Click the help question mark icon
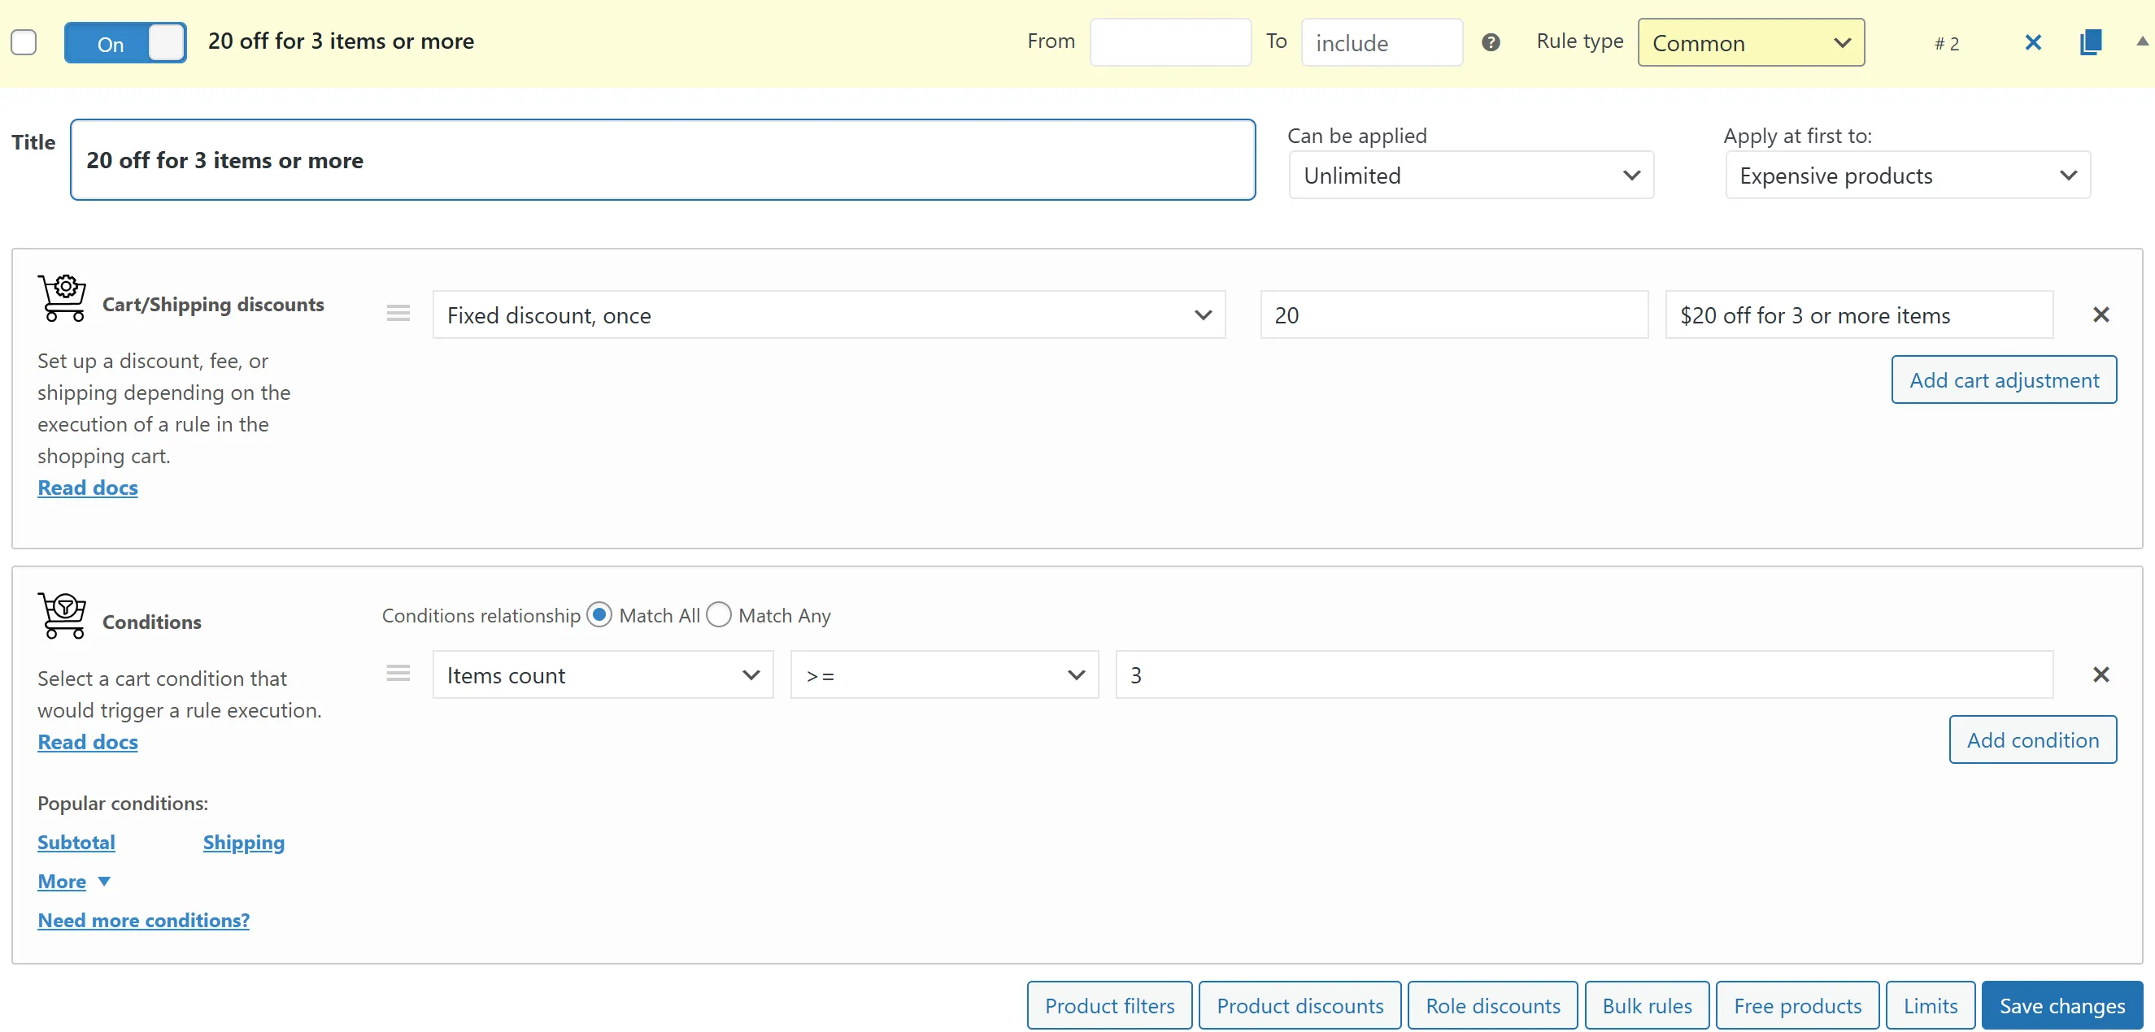Image resolution: width=2155 pixels, height=1032 pixels. [1490, 42]
